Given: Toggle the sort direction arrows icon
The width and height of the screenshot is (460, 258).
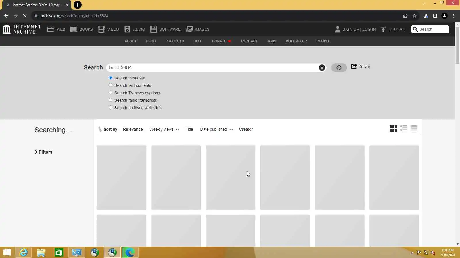Looking at the screenshot, I should [x=100, y=129].
